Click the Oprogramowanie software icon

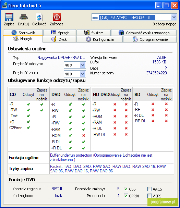point(135,39)
